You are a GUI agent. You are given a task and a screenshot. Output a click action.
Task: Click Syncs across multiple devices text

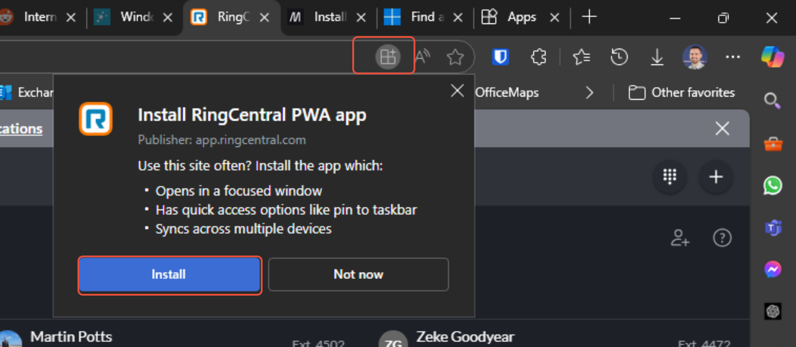tap(243, 229)
